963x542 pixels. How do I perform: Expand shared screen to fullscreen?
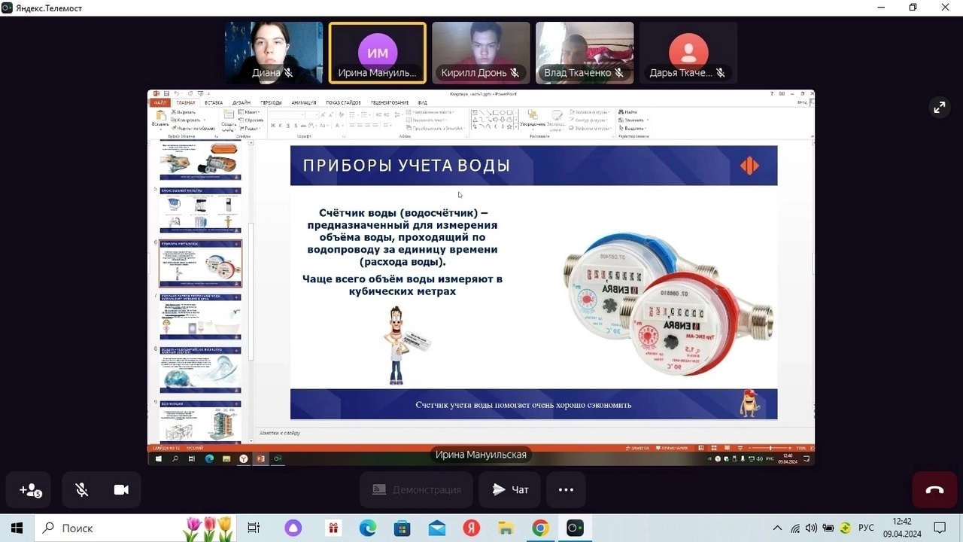click(x=940, y=108)
